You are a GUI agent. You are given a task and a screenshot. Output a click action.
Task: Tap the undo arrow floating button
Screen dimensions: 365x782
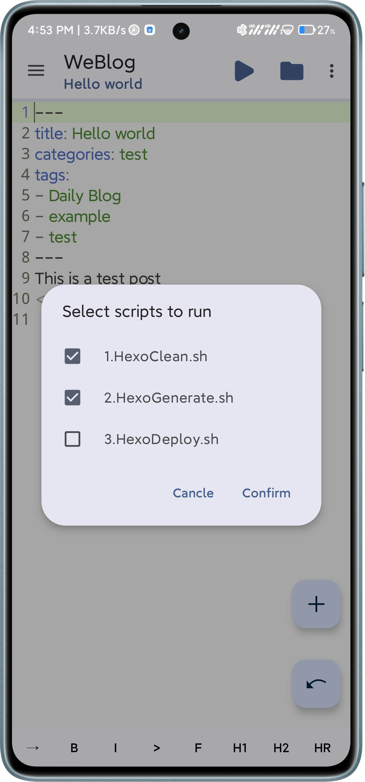[316, 684]
